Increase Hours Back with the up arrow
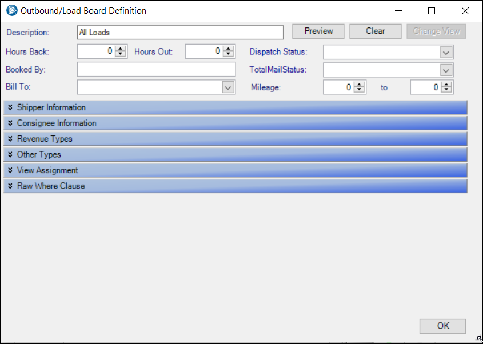Viewport: 483px width, 344px height. pyautogui.click(x=121, y=49)
